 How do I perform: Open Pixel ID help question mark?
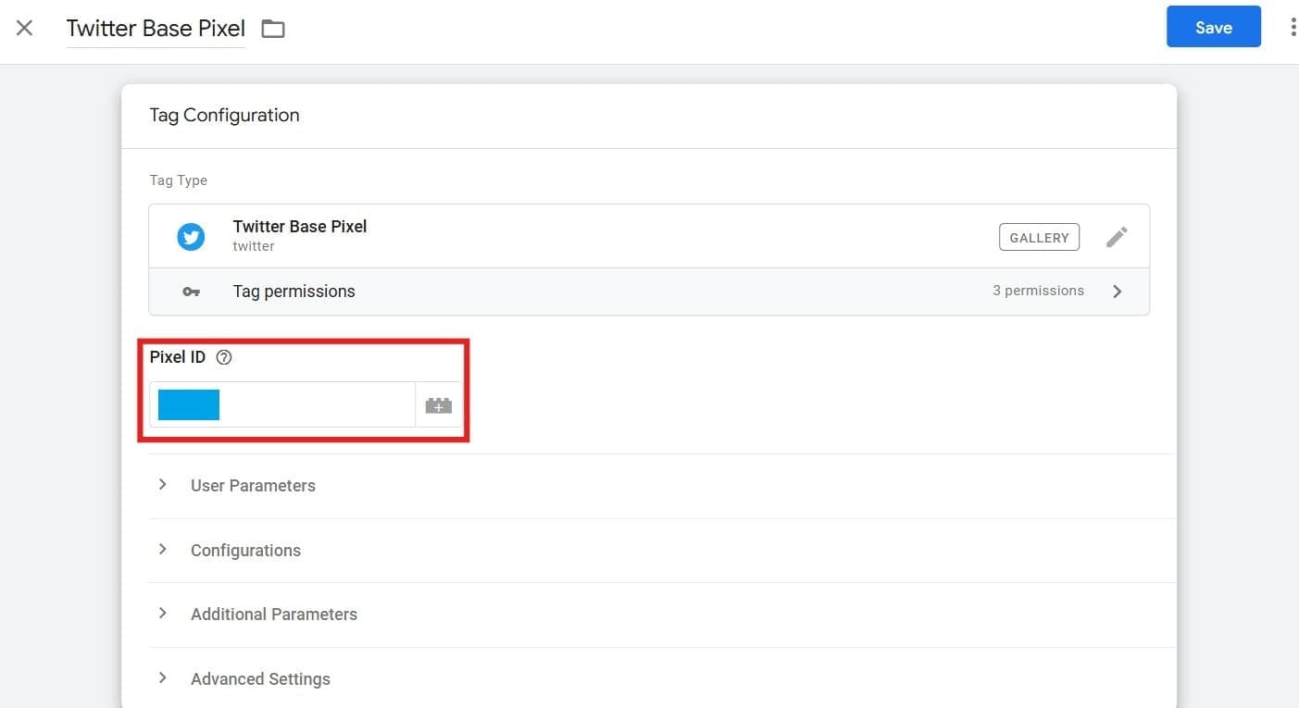223,357
